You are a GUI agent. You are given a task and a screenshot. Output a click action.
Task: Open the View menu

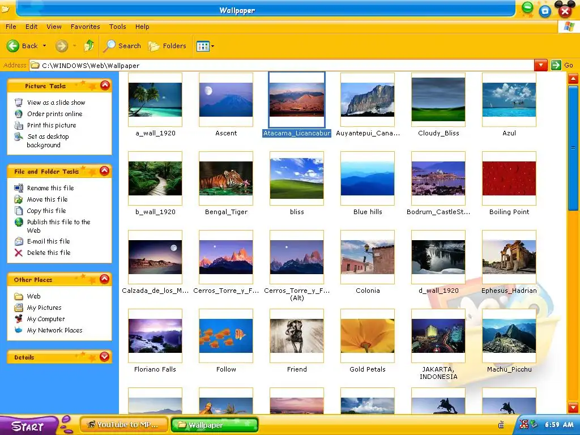coord(54,27)
